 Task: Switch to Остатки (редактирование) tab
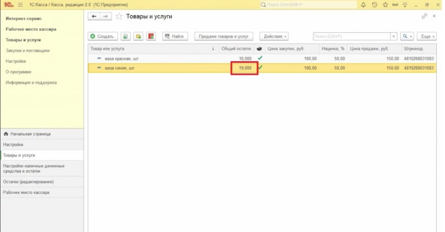[x=42, y=182]
